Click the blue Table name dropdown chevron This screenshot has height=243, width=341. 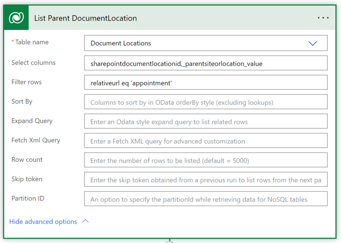coord(312,43)
